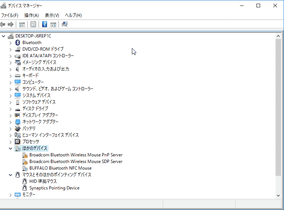Open the 操作(A) menu
The image size is (284, 210).
click(x=32, y=15)
